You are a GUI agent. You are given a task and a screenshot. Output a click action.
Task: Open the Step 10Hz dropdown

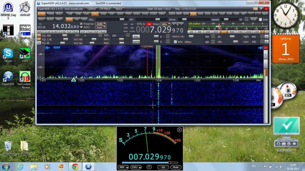(x=165, y=24)
